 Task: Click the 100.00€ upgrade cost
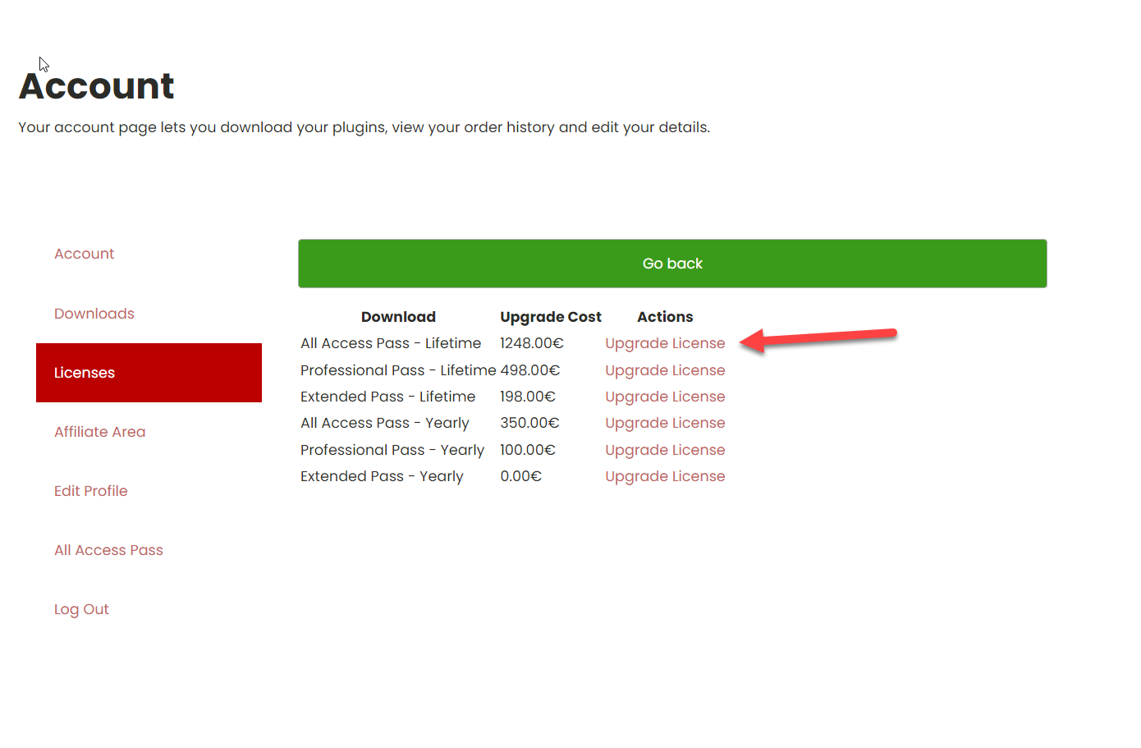(528, 450)
